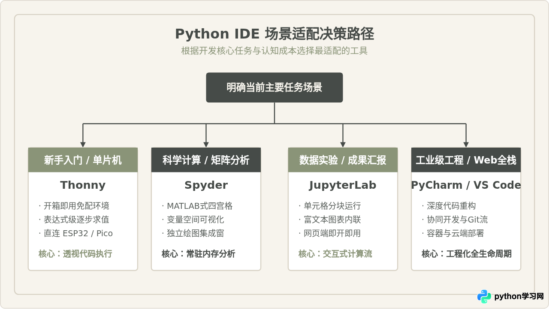This screenshot has height=309, width=549.
Task: Click the '容器与云端部署' bullet
Action: 453,233
